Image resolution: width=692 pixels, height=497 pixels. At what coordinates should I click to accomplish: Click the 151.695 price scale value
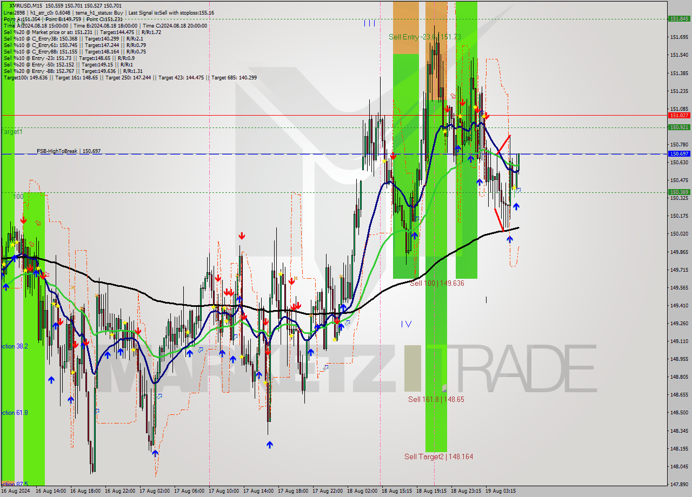(x=679, y=37)
